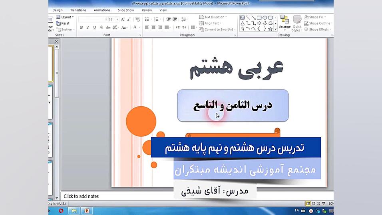Open Align Text dropdown
The image size is (382, 215).
tap(210, 23)
